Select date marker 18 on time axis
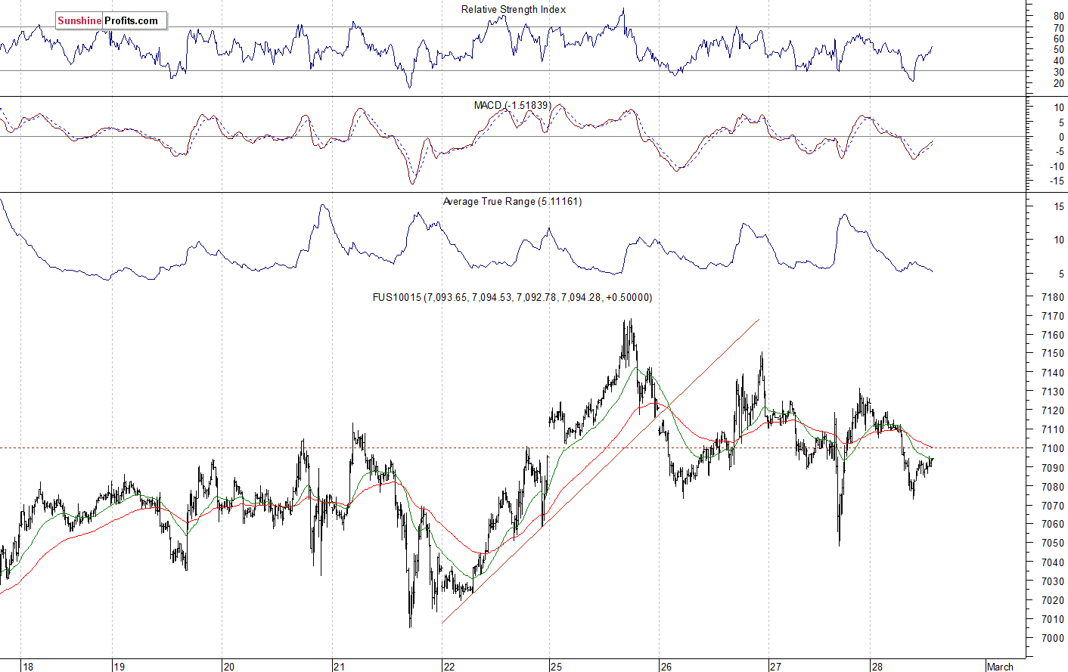The image size is (1068, 672). click(28, 667)
